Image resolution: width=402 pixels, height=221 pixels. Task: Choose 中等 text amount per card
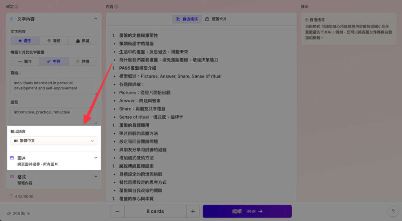(x=54, y=62)
